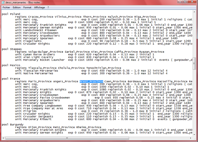The height and width of the screenshot is (142, 198).
Task: Click the 'Flagellants' unit name
Action: [x=33, y=41]
